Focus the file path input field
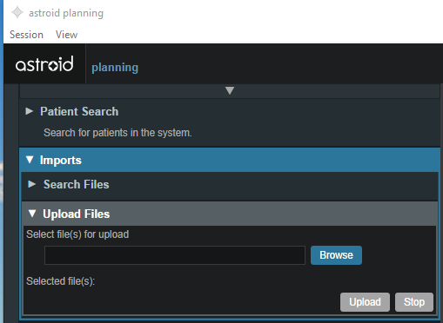The height and width of the screenshot is (323, 443). coord(175,255)
